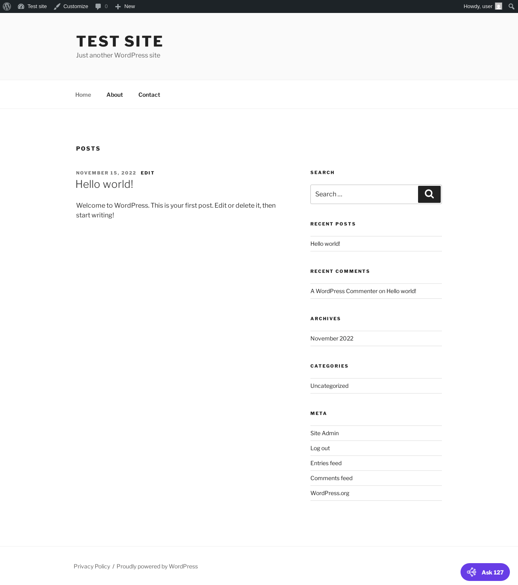
Task: Click the user avatar in admin bar
Action: click(499, 6)
